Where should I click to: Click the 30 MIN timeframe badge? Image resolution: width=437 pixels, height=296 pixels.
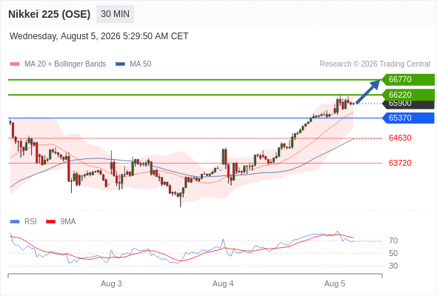(115, 14)
